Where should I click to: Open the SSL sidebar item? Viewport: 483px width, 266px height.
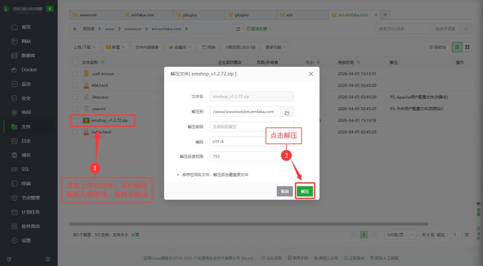point(26,169)
